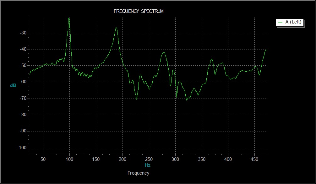
Task: Click the 50 tick label on x-axis
Action: tap(43, 159)
